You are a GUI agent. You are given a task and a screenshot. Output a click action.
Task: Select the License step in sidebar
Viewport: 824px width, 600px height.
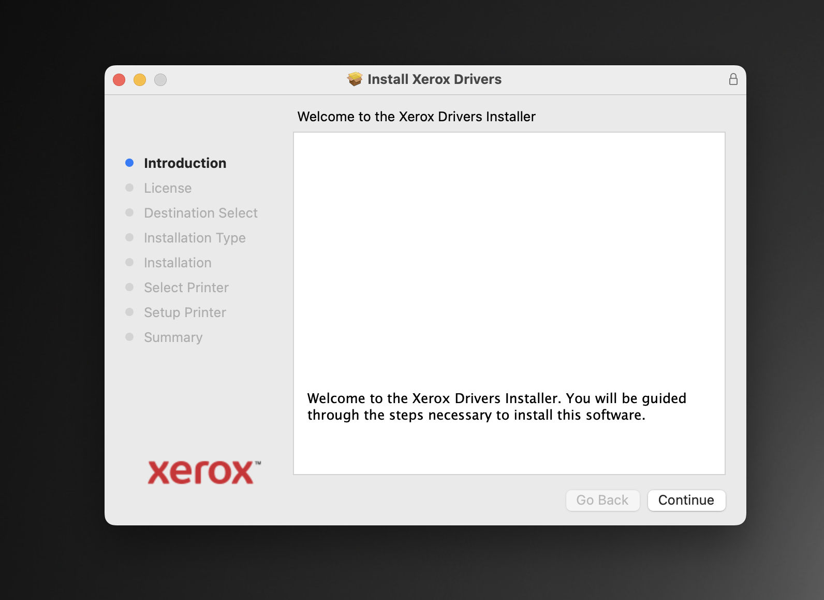[x=168, y=188]
